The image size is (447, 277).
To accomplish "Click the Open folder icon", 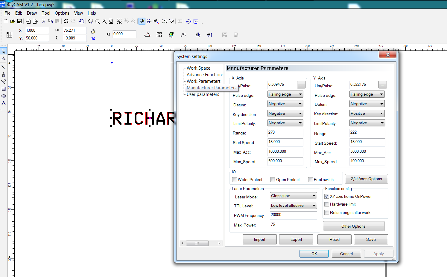I will tap(13, 21).
